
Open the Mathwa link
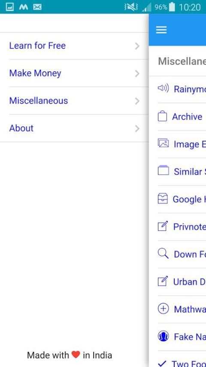(x=190, y=309)
